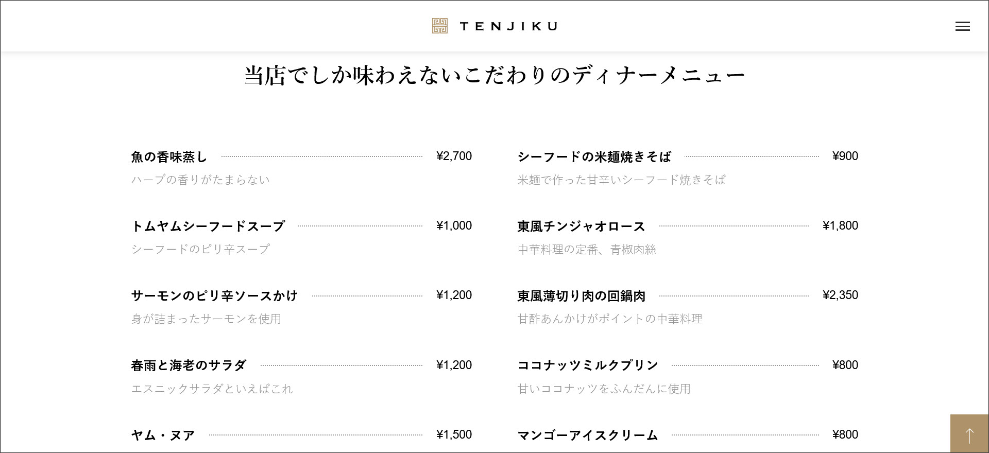Click the dinner menu heading
The width and height of the screenshot is (989, 453).
[494, 76]
